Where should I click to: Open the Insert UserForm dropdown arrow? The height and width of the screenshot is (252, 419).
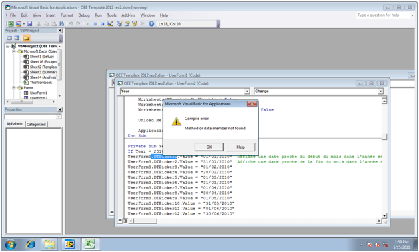(23, 24)
